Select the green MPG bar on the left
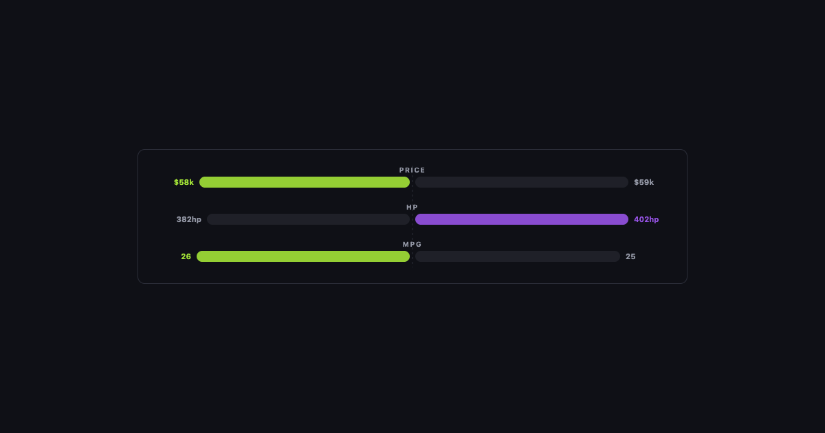This screenshot has height=433, width=825. 303,256
